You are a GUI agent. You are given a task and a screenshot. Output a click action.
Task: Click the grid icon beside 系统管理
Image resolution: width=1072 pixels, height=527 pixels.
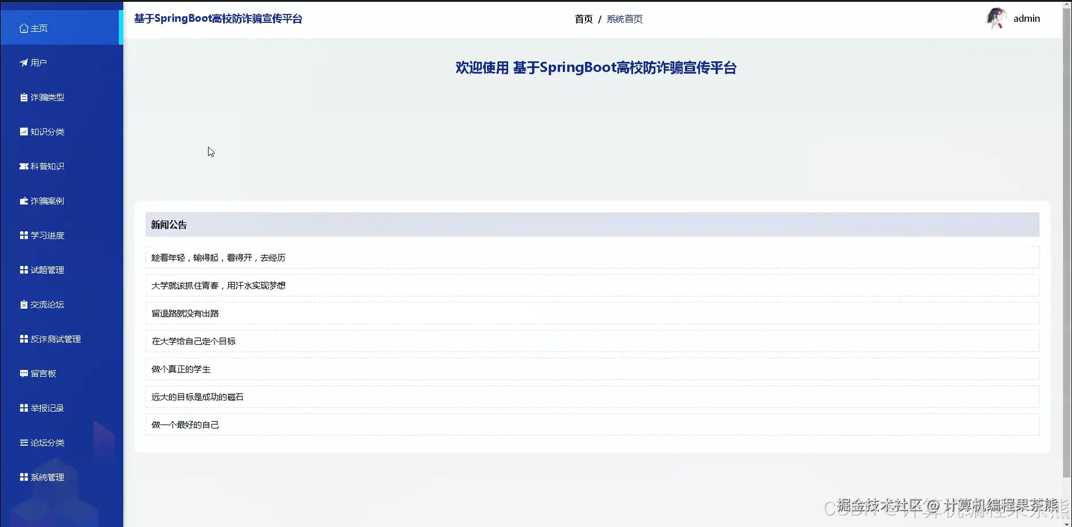click(24, 477)
